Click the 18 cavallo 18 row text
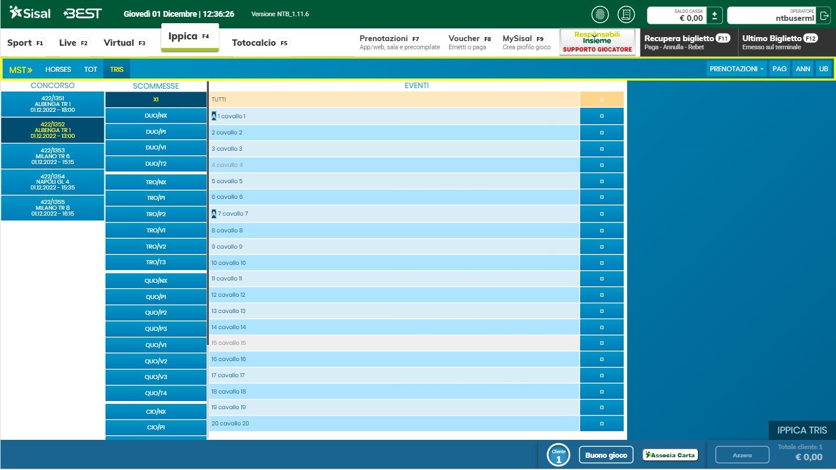 pyautogui.click(x=229, y=392)
